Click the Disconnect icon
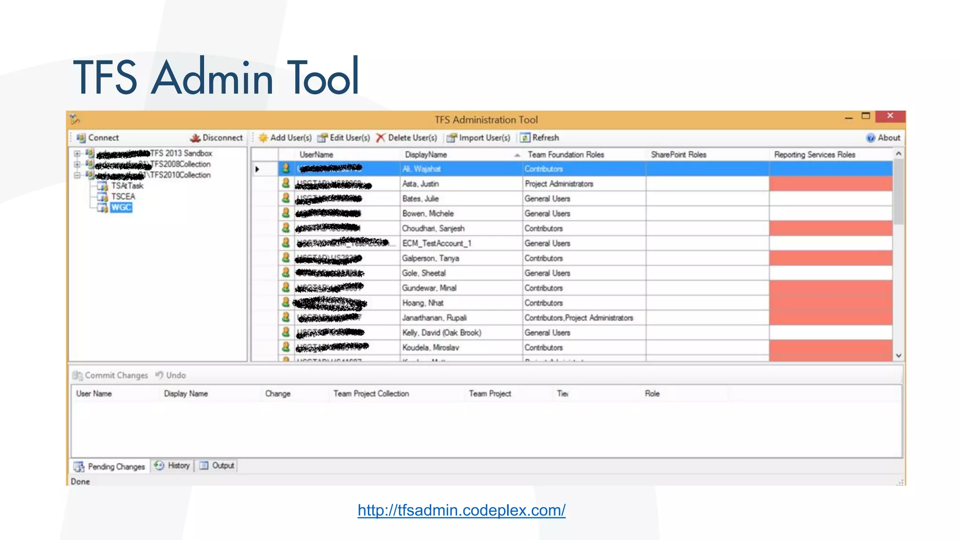This screenshot has width=961, height=540. (x=195, y=138)
